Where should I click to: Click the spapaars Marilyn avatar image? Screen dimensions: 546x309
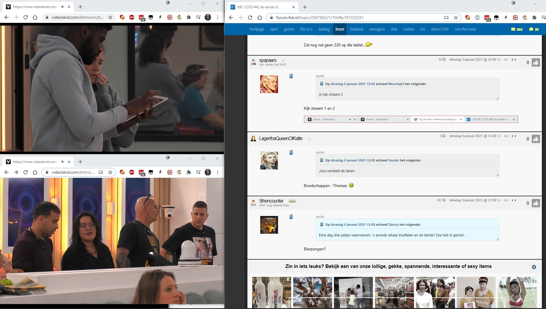click(x=269, y=84)
